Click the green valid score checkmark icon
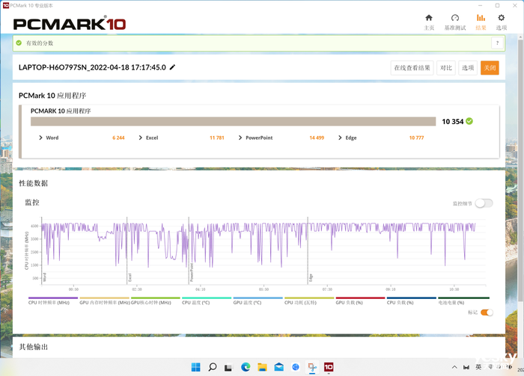This screenshot has height=376, width=524. [19, 43]
